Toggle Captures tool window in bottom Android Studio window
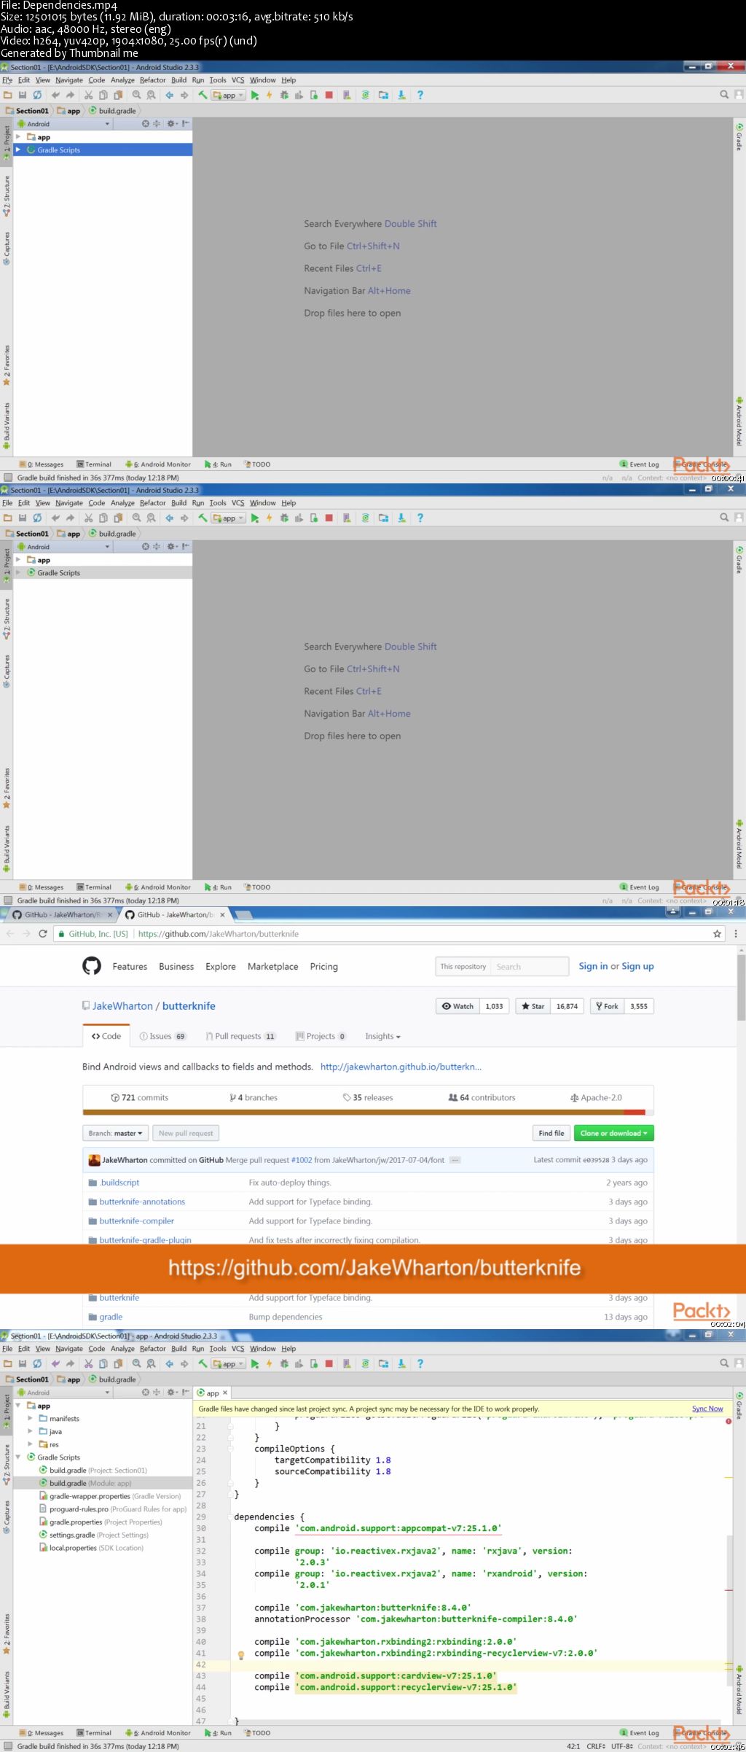 pos(7,1517)
